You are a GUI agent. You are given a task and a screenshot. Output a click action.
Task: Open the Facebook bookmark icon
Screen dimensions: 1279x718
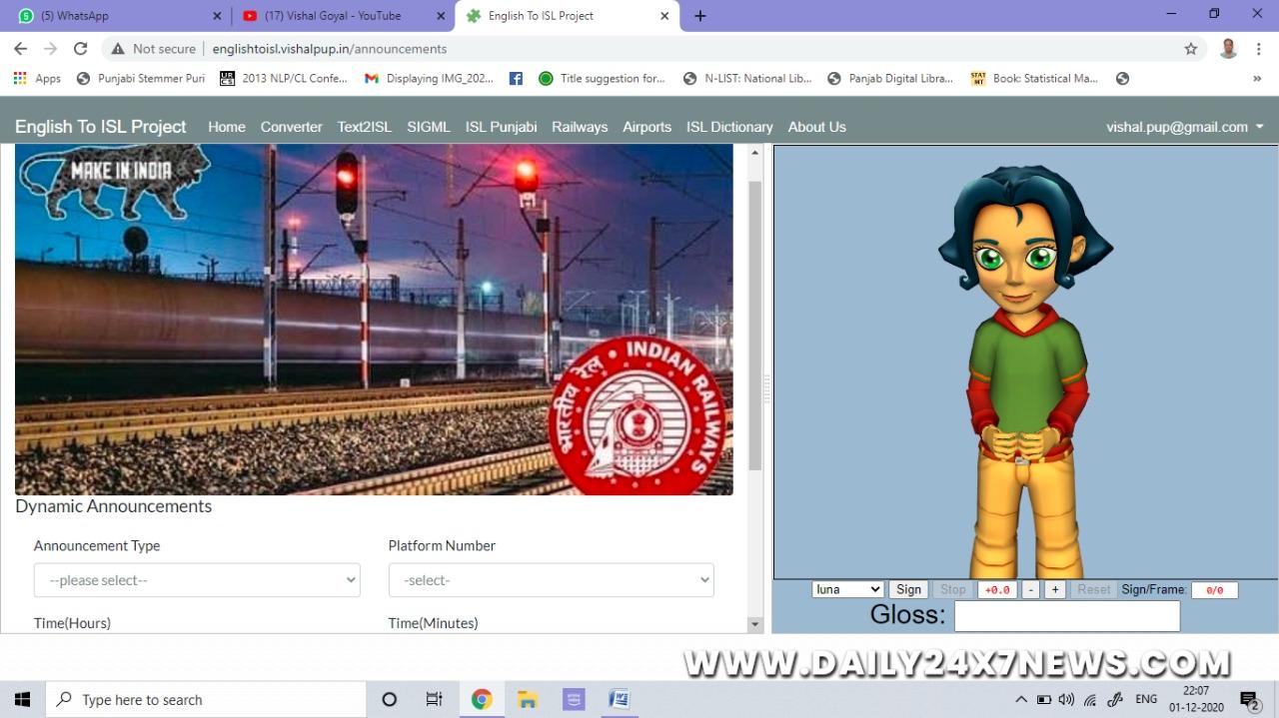point(516,78)
